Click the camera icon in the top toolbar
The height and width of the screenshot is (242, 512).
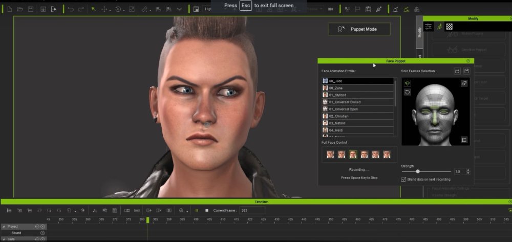click(x=330, y=9)
